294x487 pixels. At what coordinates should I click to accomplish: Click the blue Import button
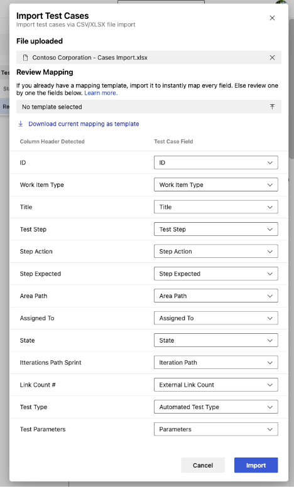pyautogui.click(x=256, y=465)
